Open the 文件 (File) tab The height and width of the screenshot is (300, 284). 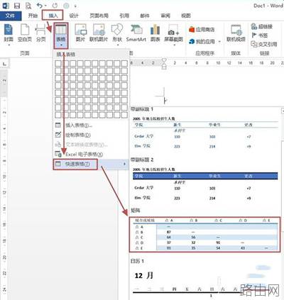(x=11, y=16)
